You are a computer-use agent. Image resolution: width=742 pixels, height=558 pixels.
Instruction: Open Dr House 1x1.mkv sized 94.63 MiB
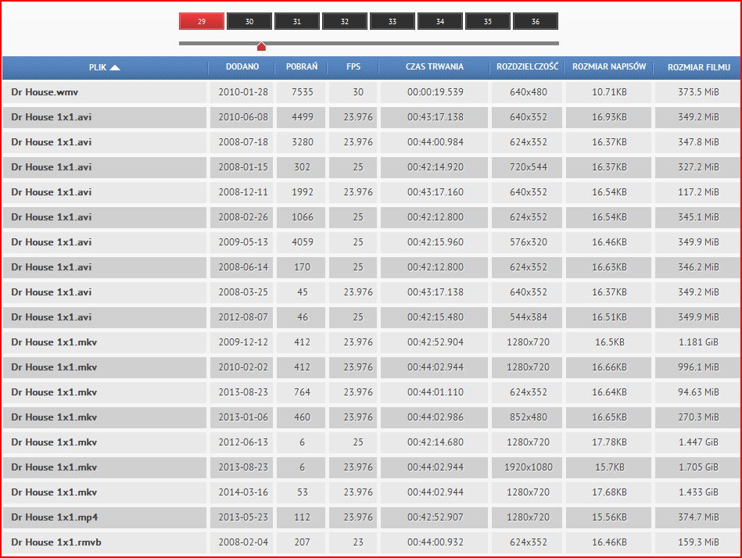tap(54, 392)
